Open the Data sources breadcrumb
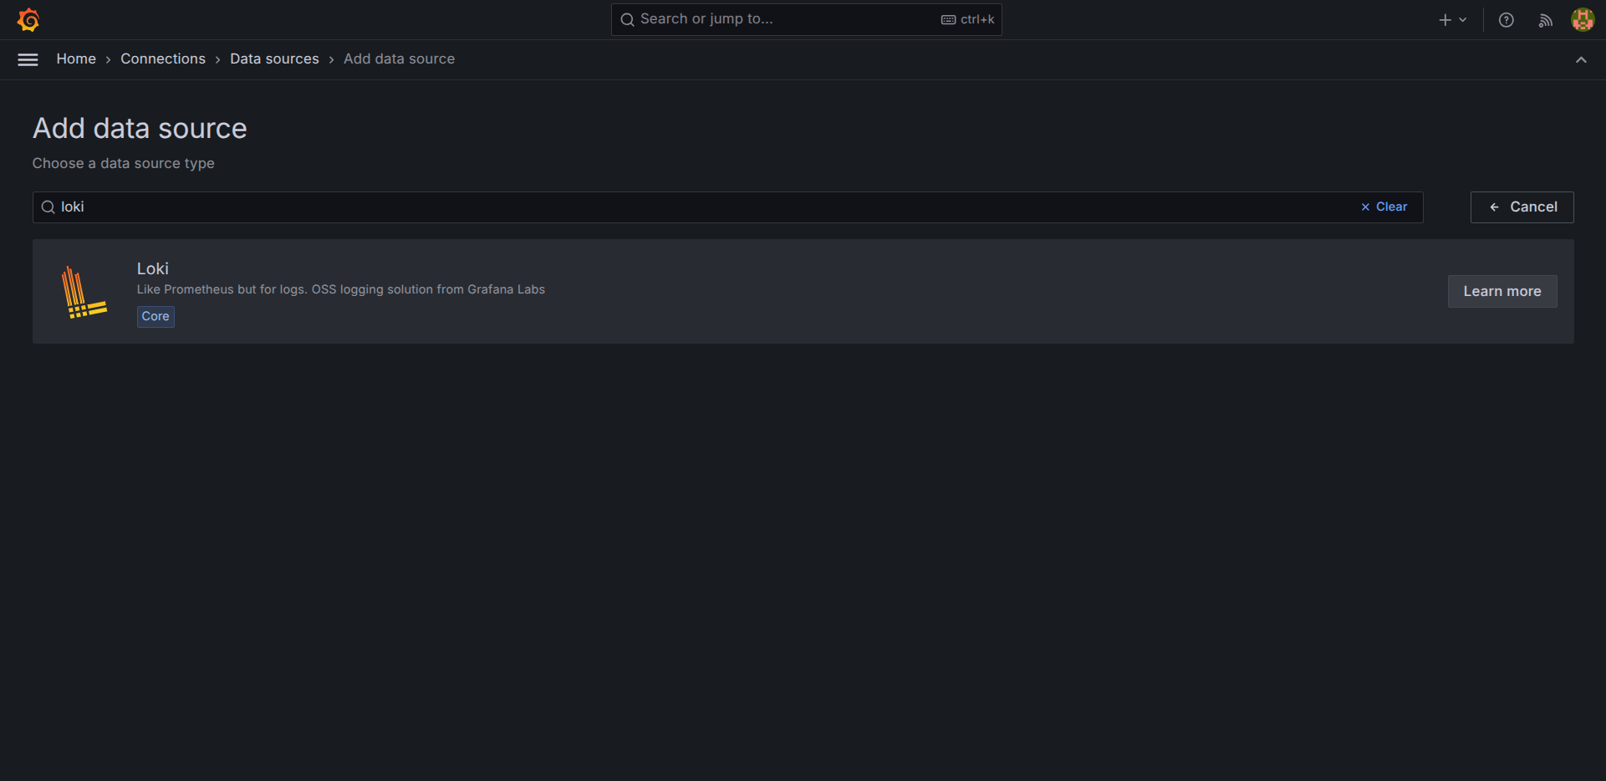This screenshot has height=781, width=1606. [274, 59]
